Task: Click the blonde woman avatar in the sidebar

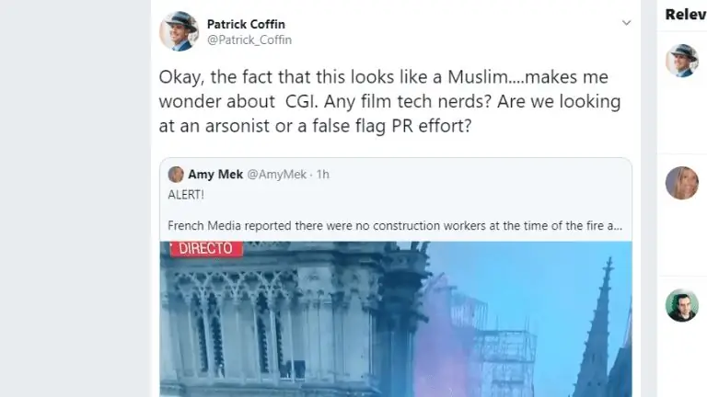Action: click(682, 183)
